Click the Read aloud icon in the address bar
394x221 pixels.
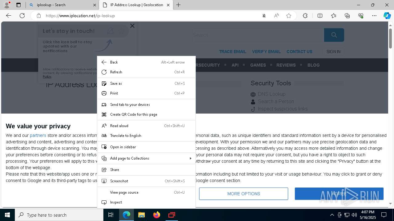tap(276, 16)
